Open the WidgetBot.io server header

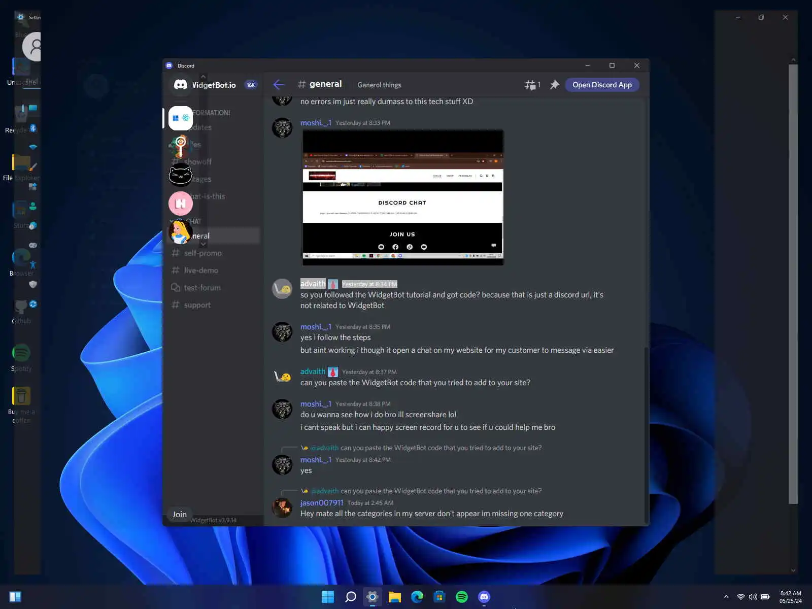[x=213, y=85]
